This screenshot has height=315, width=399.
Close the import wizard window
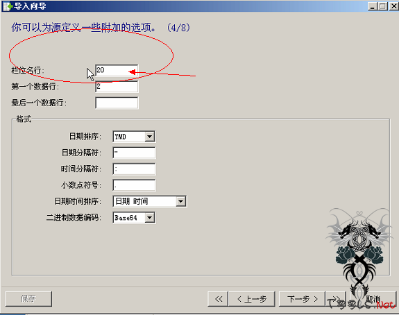tap(393, 6)
